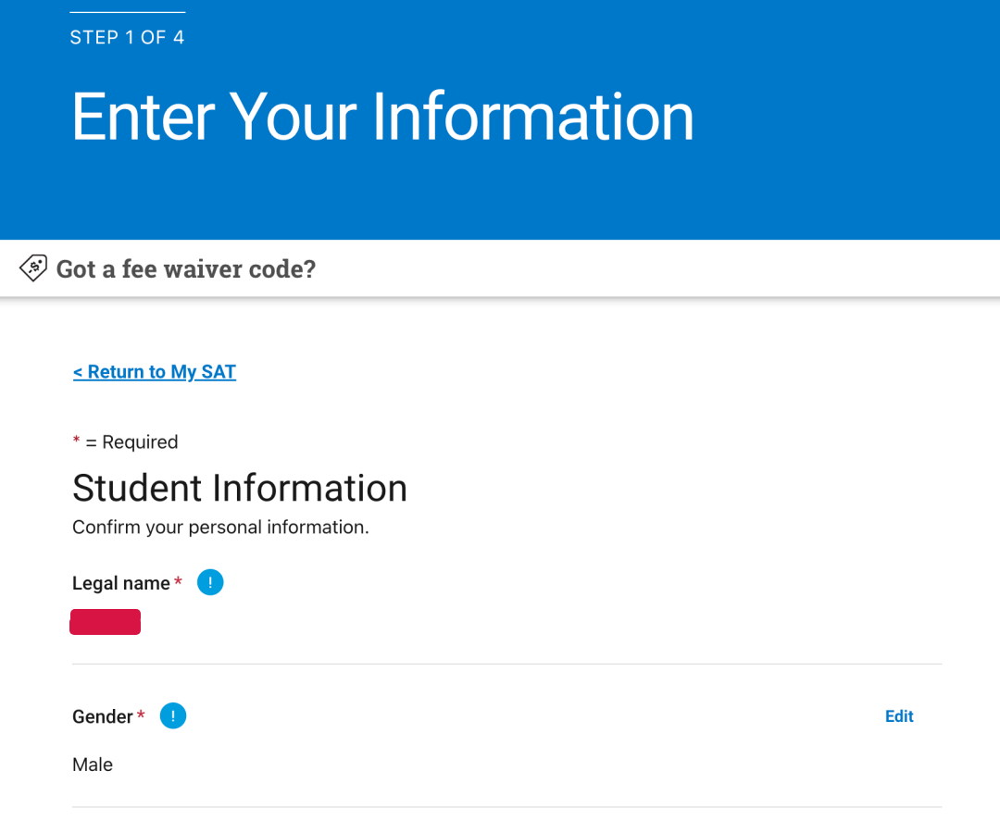Open the Legal name info tooltip icon
Screen dimensions: 1000x820
click(210, 582)
